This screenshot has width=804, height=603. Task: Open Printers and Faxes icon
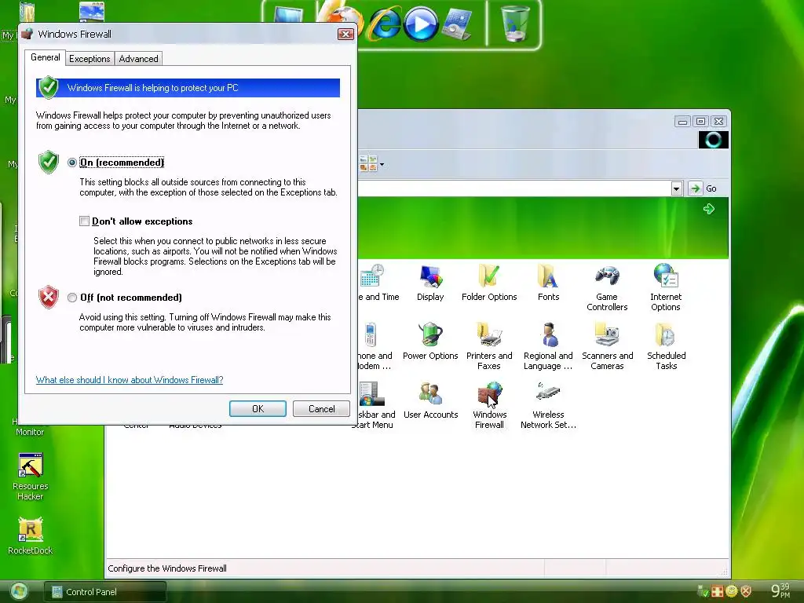[489, 347]
